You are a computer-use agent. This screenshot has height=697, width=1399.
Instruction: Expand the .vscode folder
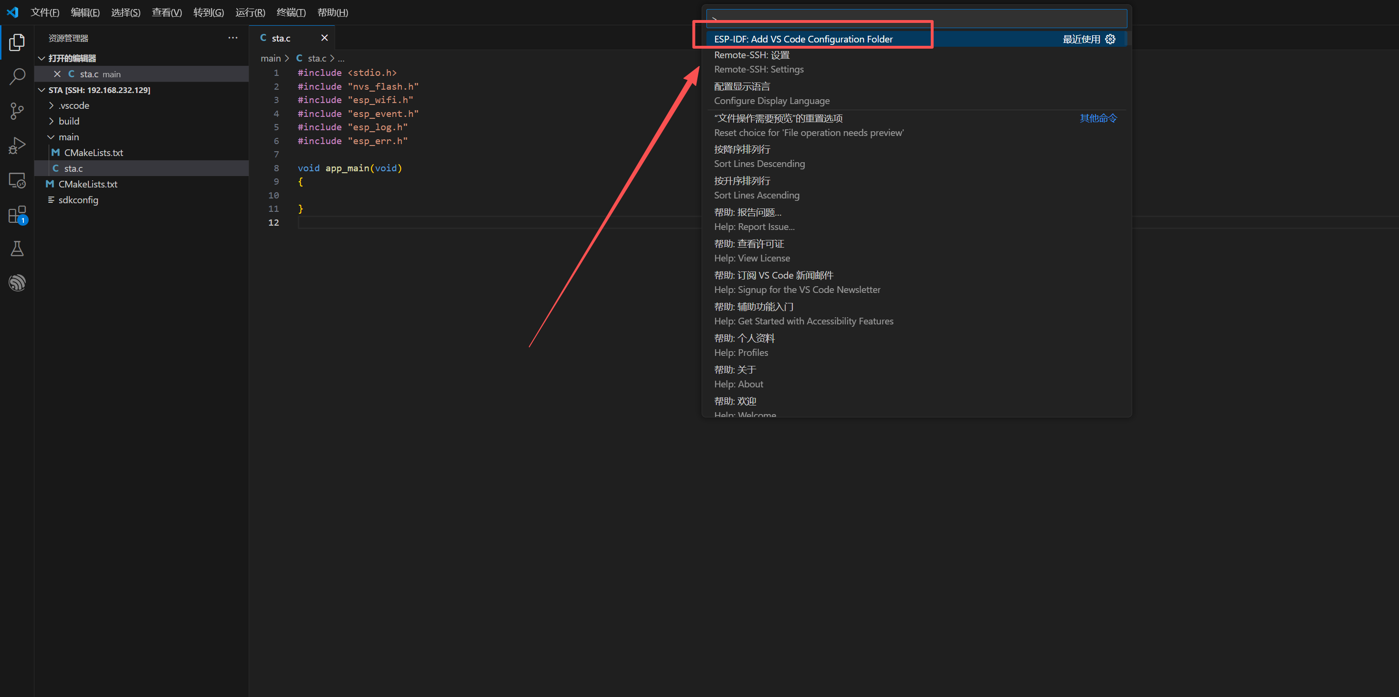74,105
